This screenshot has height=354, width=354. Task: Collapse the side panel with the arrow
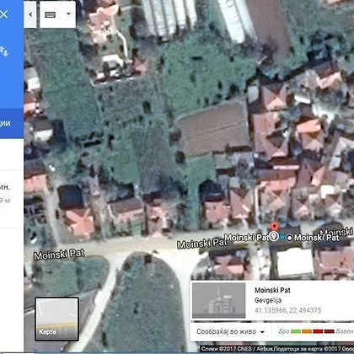tap(30, 14)
